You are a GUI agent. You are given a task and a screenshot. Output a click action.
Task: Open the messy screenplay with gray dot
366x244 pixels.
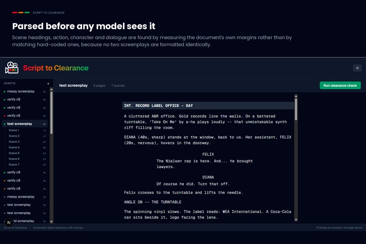pos(25,197)
